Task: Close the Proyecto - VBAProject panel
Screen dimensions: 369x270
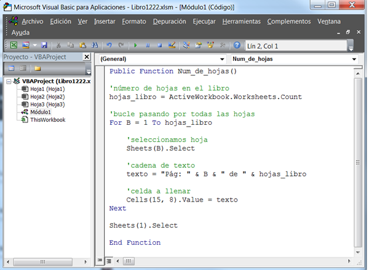Action: 88,57
